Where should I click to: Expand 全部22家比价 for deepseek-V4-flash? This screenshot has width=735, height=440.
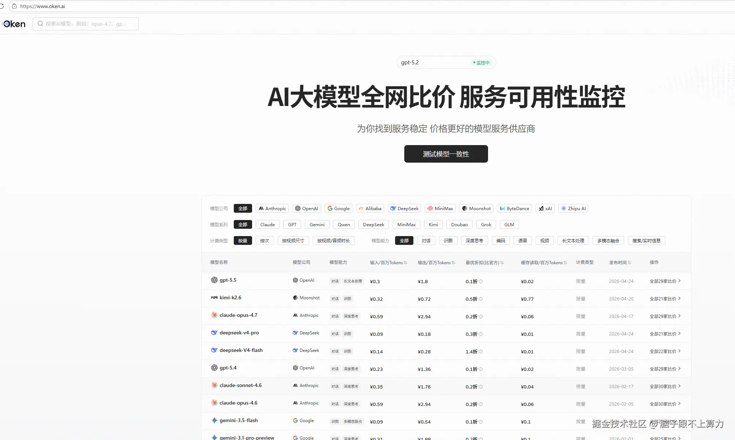tap(665, 351)
